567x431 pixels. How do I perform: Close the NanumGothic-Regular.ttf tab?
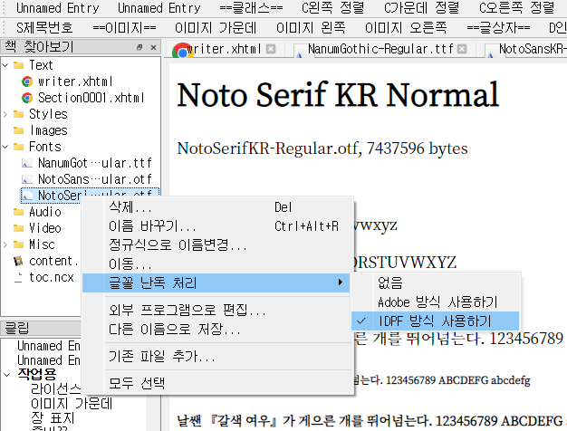(x=462, y=49)
